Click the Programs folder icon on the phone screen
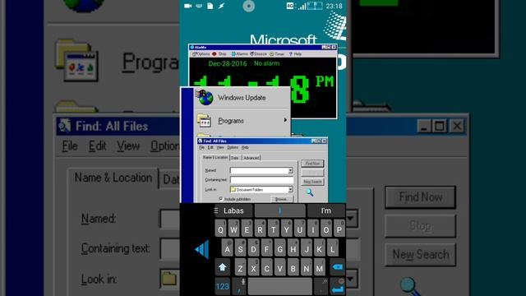The height and width of the screenshot is (296, 526). (x=204, y=121)
